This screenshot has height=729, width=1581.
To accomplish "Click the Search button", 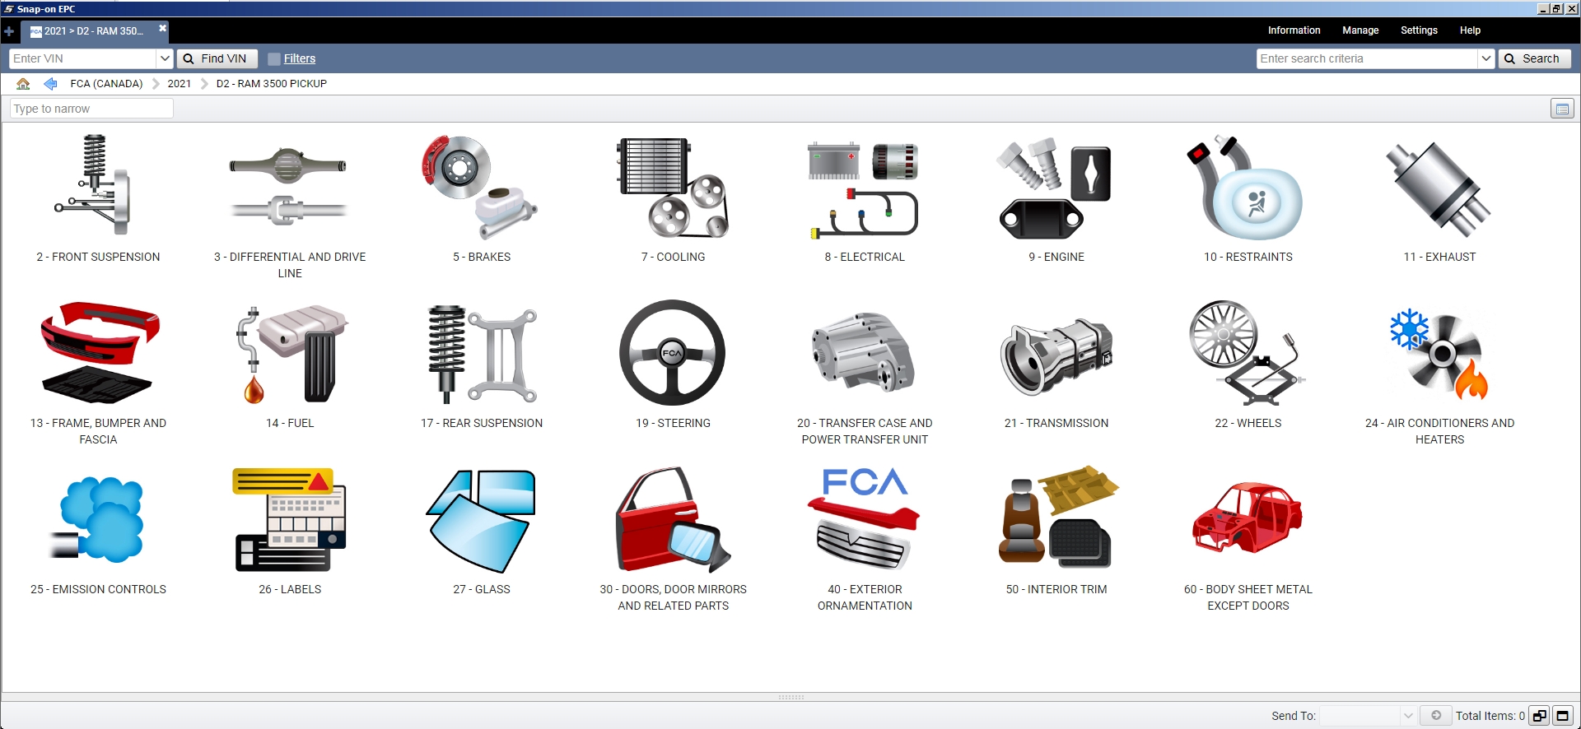I will click(x=1534, y=58).
